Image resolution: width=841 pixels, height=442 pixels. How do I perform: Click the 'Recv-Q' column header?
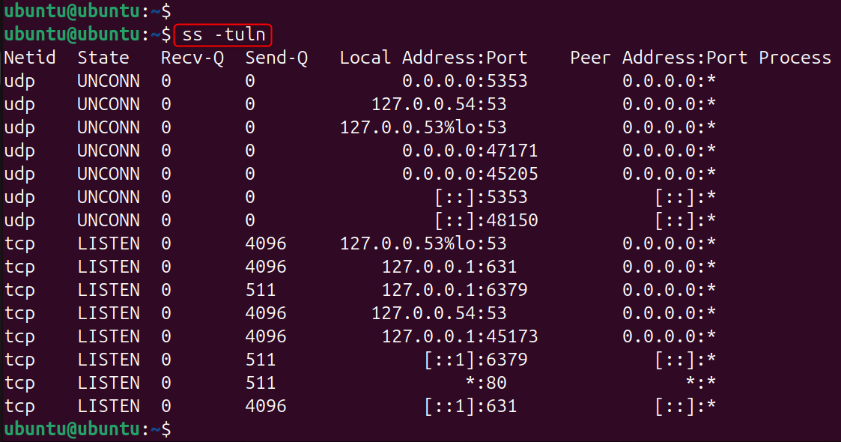coord(192,58)
